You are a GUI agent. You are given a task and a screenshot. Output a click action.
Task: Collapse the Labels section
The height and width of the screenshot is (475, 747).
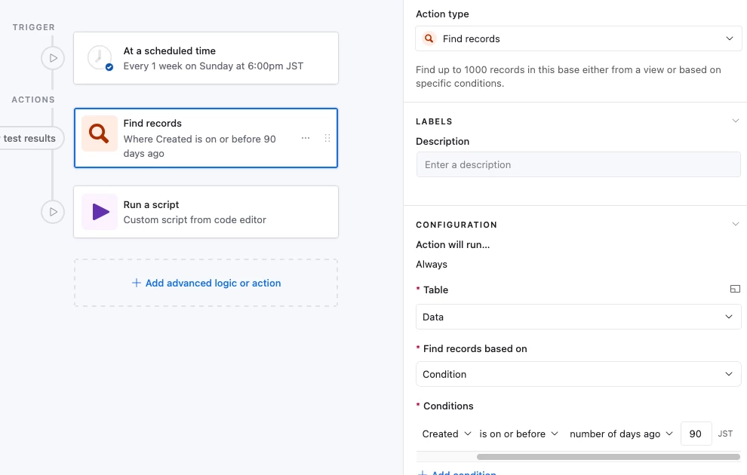(736, 121)
